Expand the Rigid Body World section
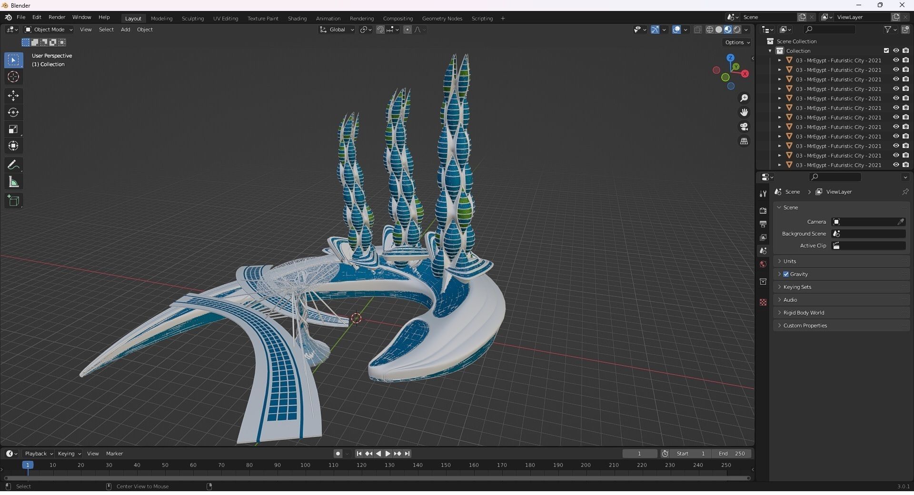 pyautogui.click(x=804, y=313)
